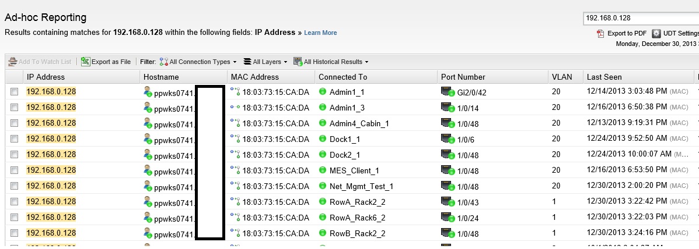699x249 pixels.
Task: Click MAC connection icon in Admin1_3 row
Action: (x=235, y=107)
